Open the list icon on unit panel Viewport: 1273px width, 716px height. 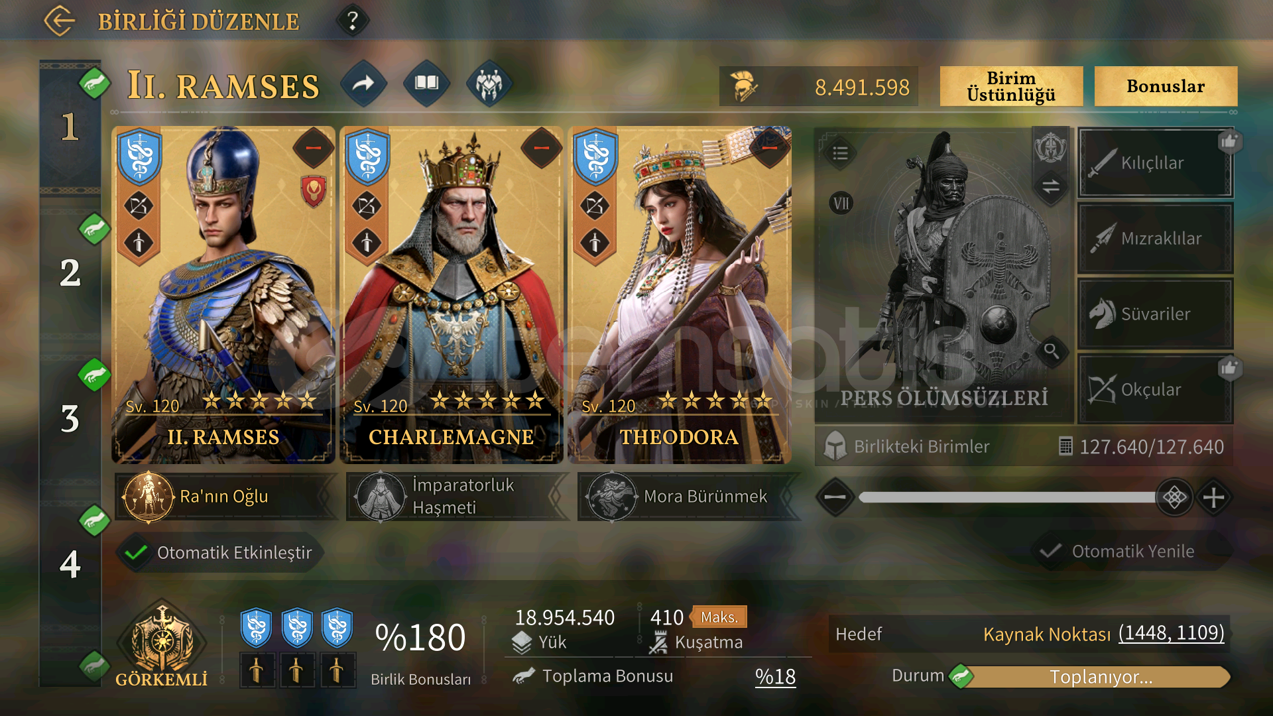840,153
